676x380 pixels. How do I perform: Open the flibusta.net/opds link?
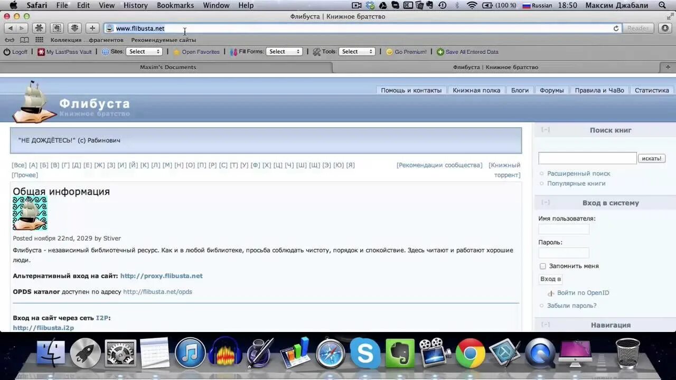pos(157,292)
